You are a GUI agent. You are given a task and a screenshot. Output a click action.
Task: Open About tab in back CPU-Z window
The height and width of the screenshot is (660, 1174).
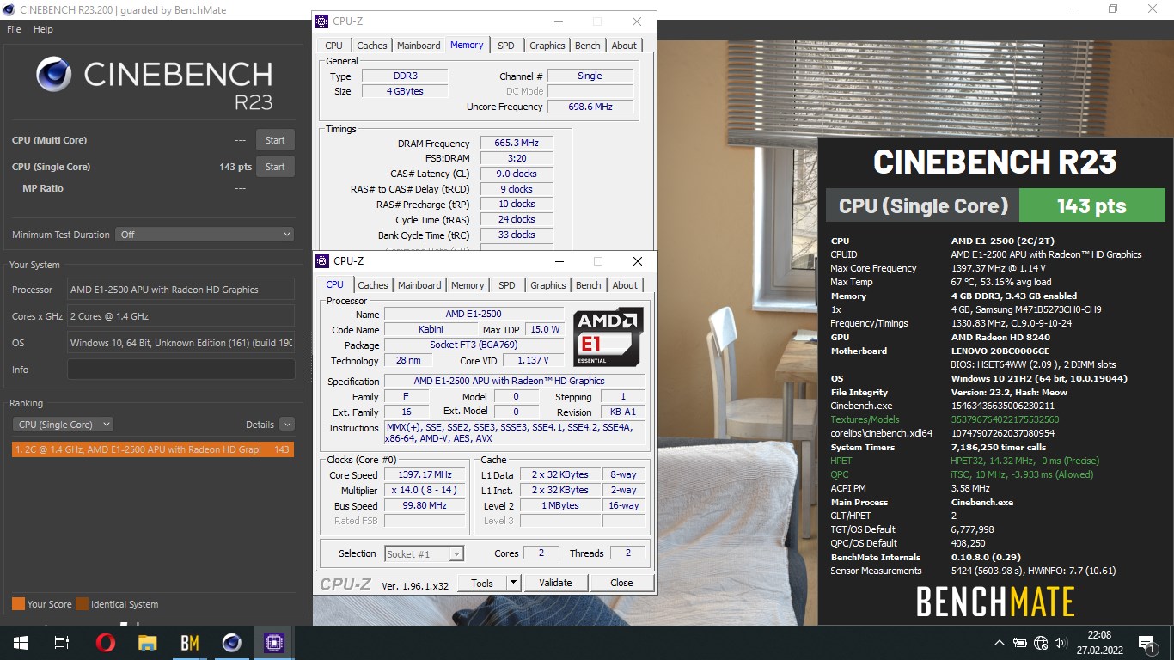coord(624,46)
